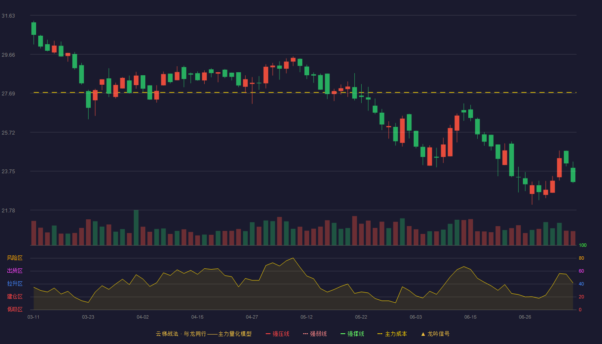Viewport: 602px width, 344px height.
Task: Click the indicator scale value 100
Action: (x=583, y=246)
